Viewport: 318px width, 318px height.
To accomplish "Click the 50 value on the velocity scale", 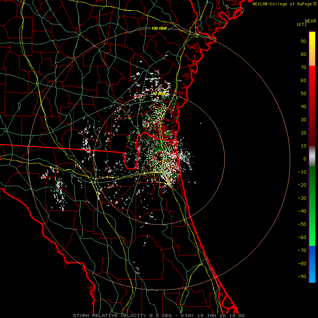I will (x=304, y=94).
